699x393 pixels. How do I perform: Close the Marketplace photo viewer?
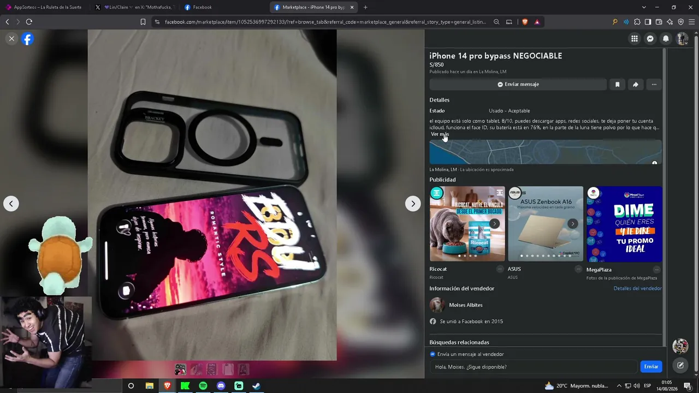tap(11, 39)
